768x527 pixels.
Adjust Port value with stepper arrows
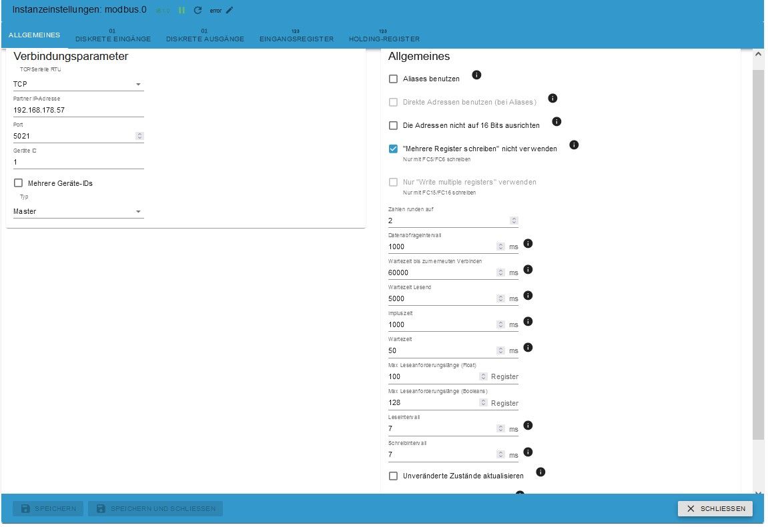click(x=139, y=136)
